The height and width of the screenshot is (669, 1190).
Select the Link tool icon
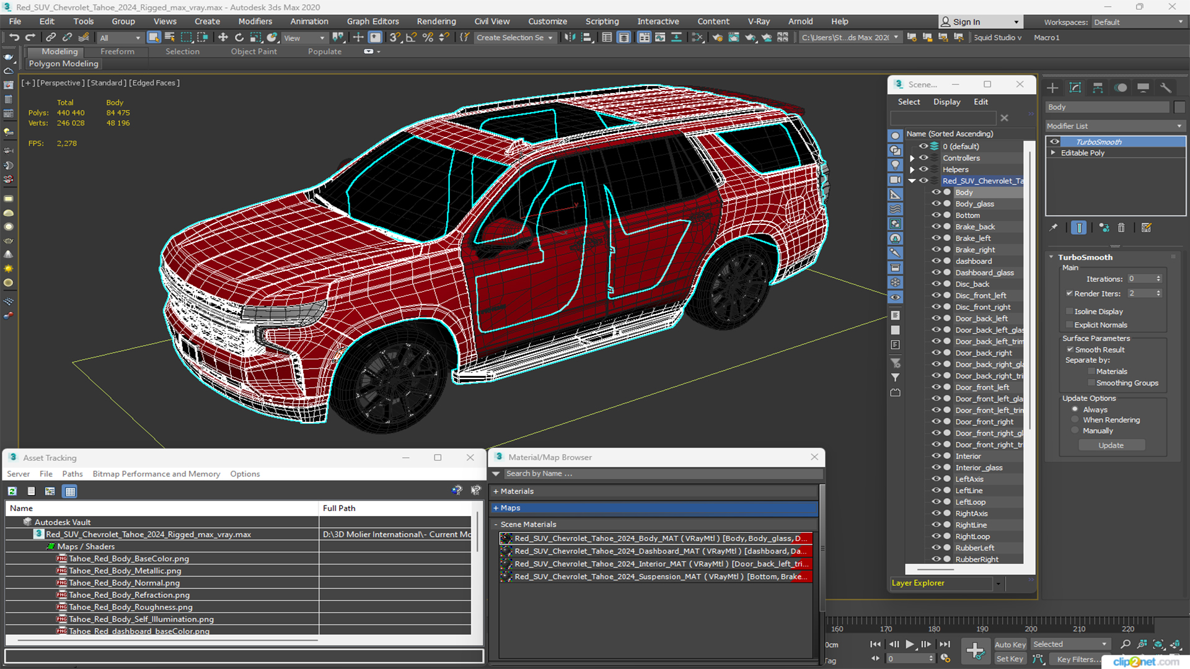(x=51, y=38)
